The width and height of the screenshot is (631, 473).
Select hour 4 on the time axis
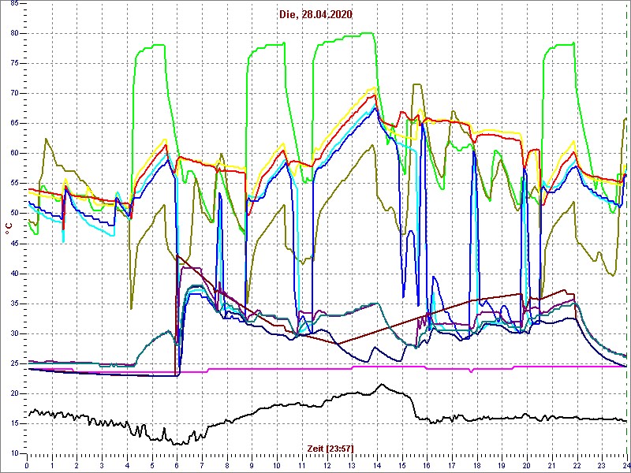127,465
